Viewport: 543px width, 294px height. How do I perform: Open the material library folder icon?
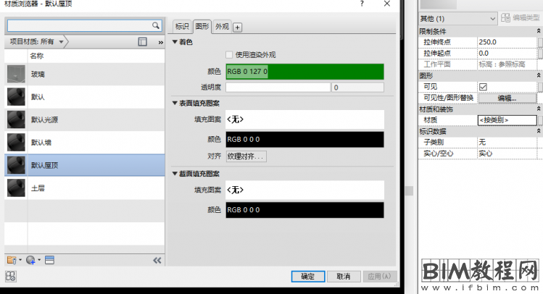(x=12, y=259)
